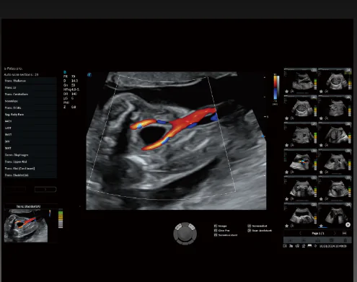Enable the Screenshot checkbox
Screen dimensions: 357x282
tap(250, 226)
